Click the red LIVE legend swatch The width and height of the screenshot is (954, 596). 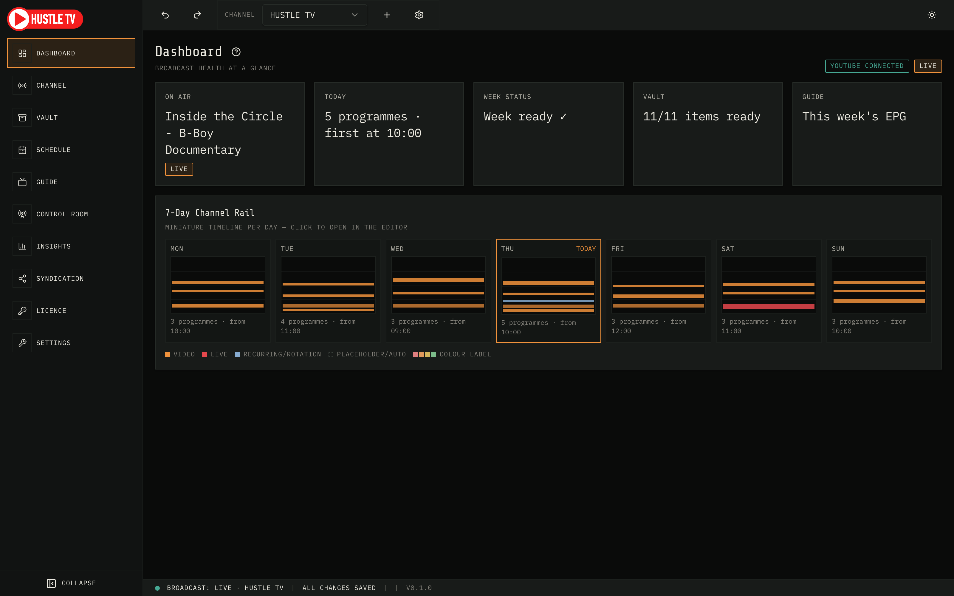pos(205,355)
